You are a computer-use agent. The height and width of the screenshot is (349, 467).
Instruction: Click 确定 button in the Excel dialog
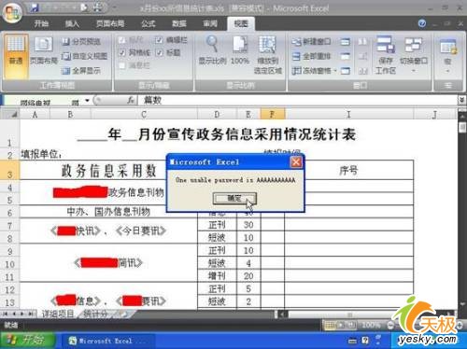234,199
